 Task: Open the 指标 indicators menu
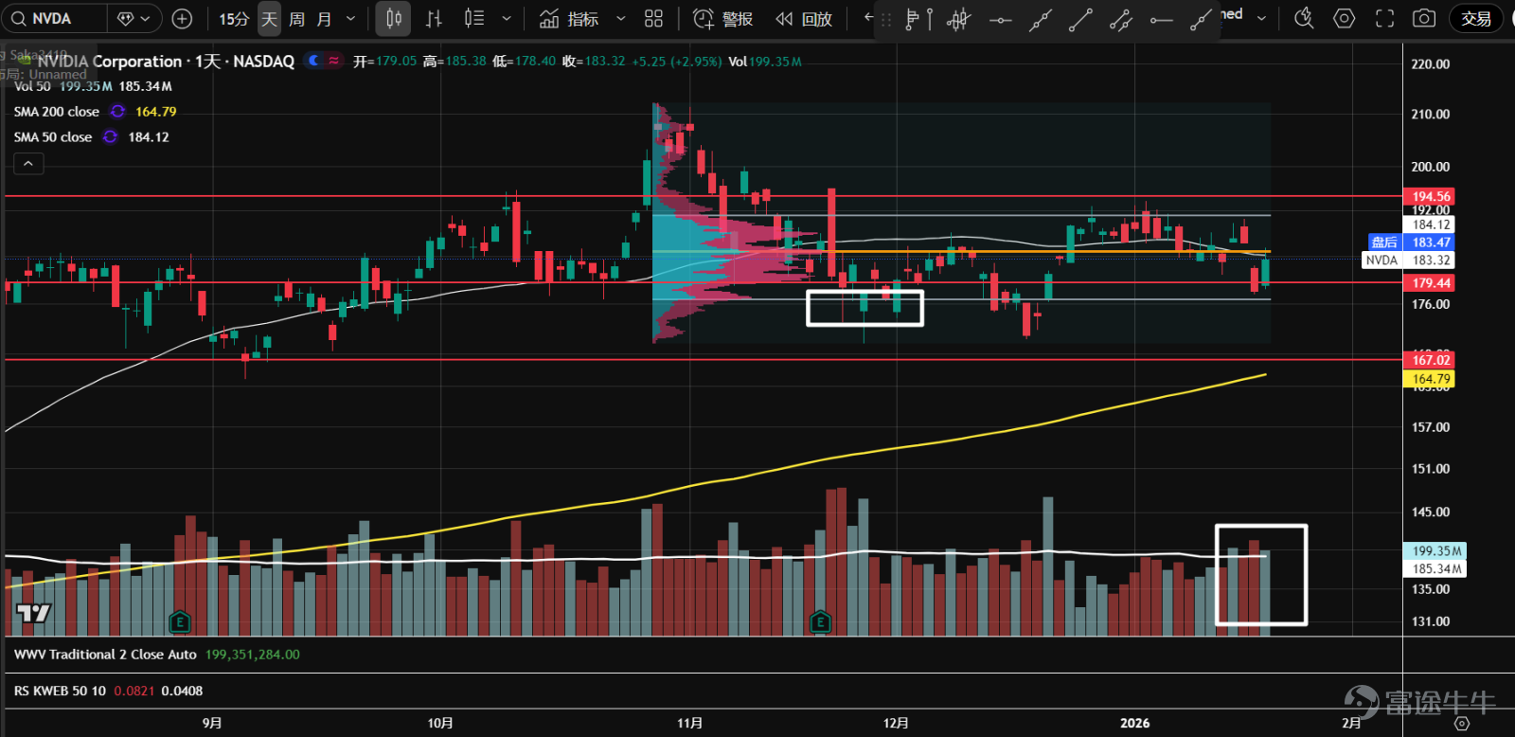pos(569,18)
